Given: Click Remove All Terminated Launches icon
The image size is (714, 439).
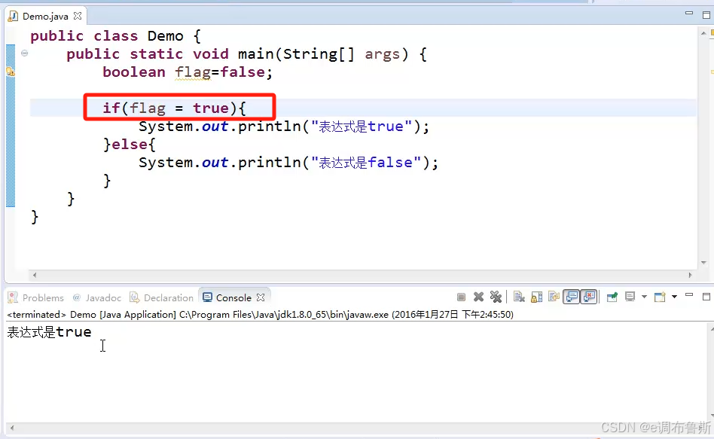Looking at the screenshot, I should click(496, 297).
